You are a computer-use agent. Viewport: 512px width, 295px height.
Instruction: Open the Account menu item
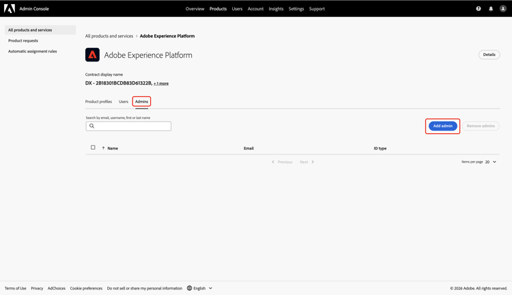256,9
